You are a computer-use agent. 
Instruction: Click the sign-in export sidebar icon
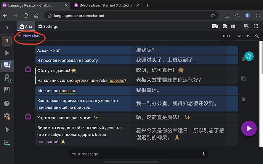pyautogui.click(x=7, y=143)
